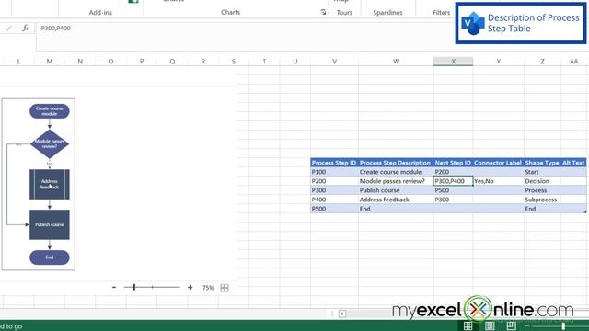The height and width of the screenshot is (331, 589).
Task: Select the Start shape type cell
Action: pos(542,172)
